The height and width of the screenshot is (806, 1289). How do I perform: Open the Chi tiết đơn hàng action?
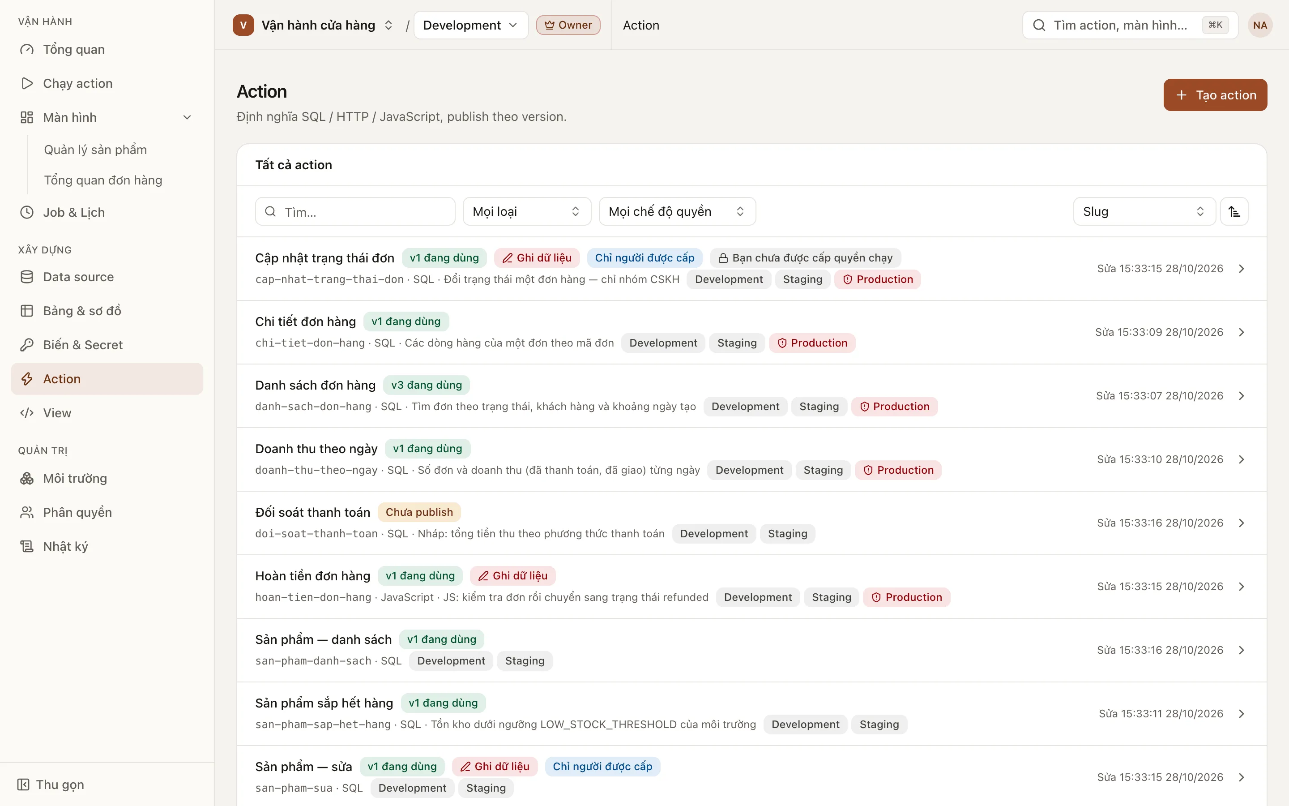coord(751,332)
